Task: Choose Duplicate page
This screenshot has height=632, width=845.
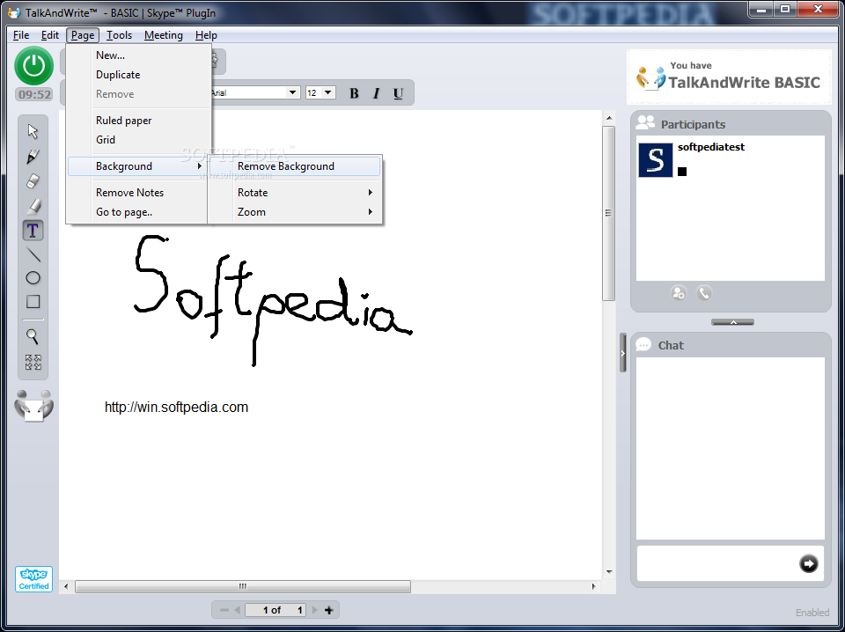Action: click(x=139, y=74)
